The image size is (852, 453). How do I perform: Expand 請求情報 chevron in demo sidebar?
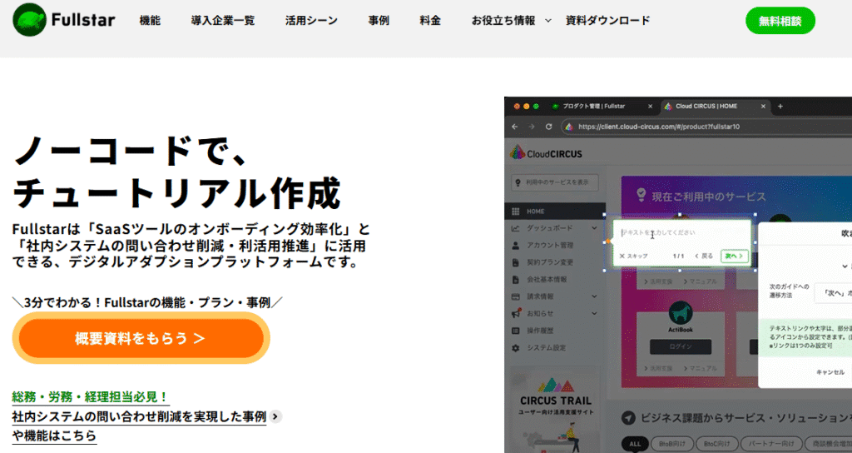(594, 296)
